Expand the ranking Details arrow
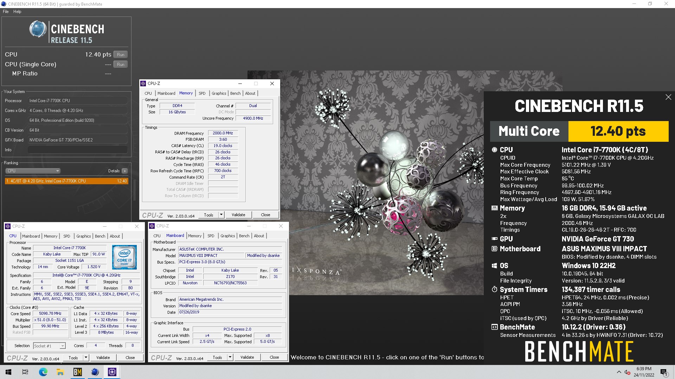 pos(125,171)
